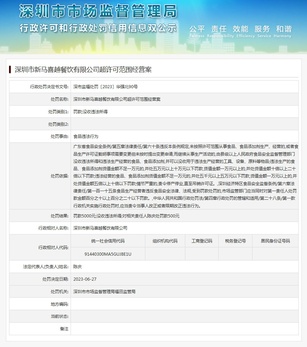
Task: Click the 备注 row label
Action: 64,329
